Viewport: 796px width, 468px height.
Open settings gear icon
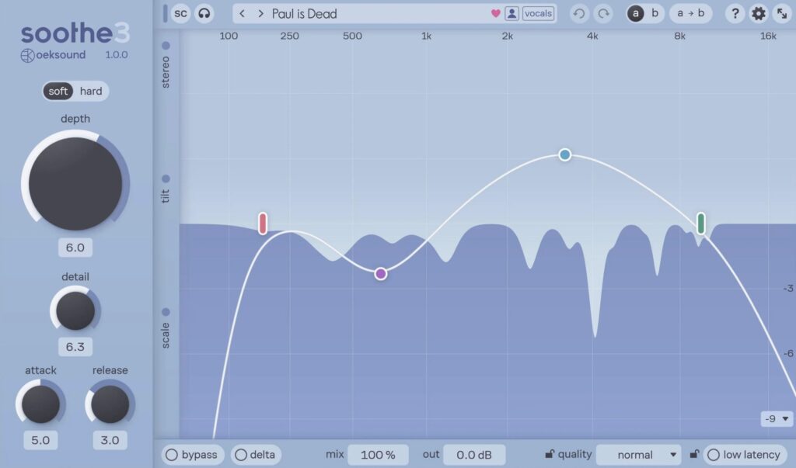click(x=759, y=14)
